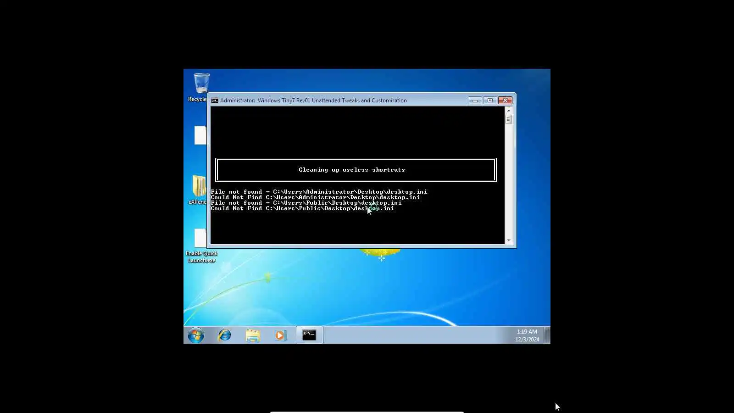This screenshot has height=413, width=734.
Task: Click the "File not found" Public desktop.ini line
Action: [x=306, y=203]
